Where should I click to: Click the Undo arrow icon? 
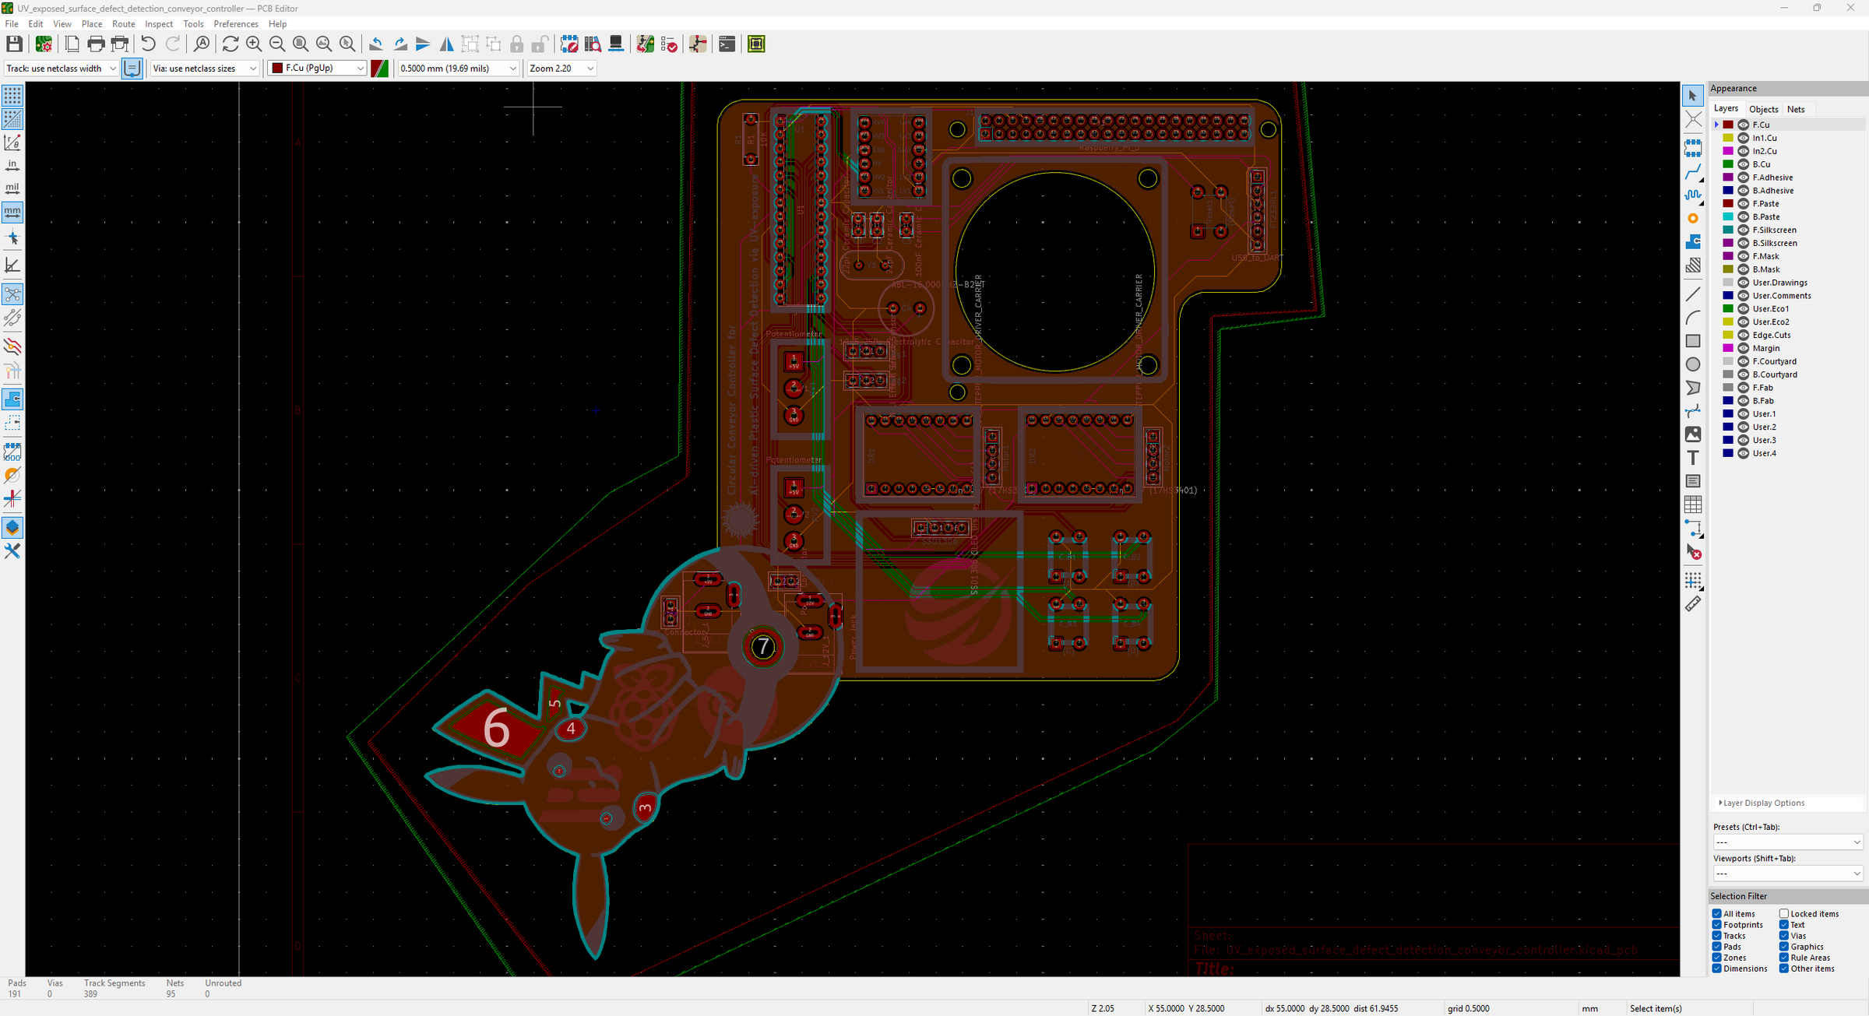click(x=148, y=44)
